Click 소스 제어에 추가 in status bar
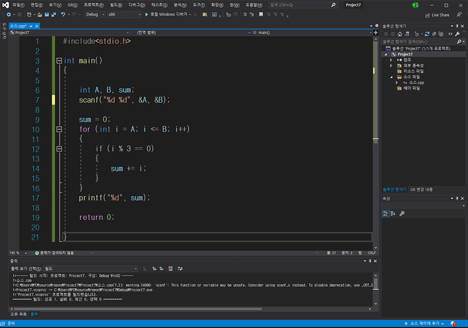The width and height of the screenshot is (468, 328). click(424, 323)
